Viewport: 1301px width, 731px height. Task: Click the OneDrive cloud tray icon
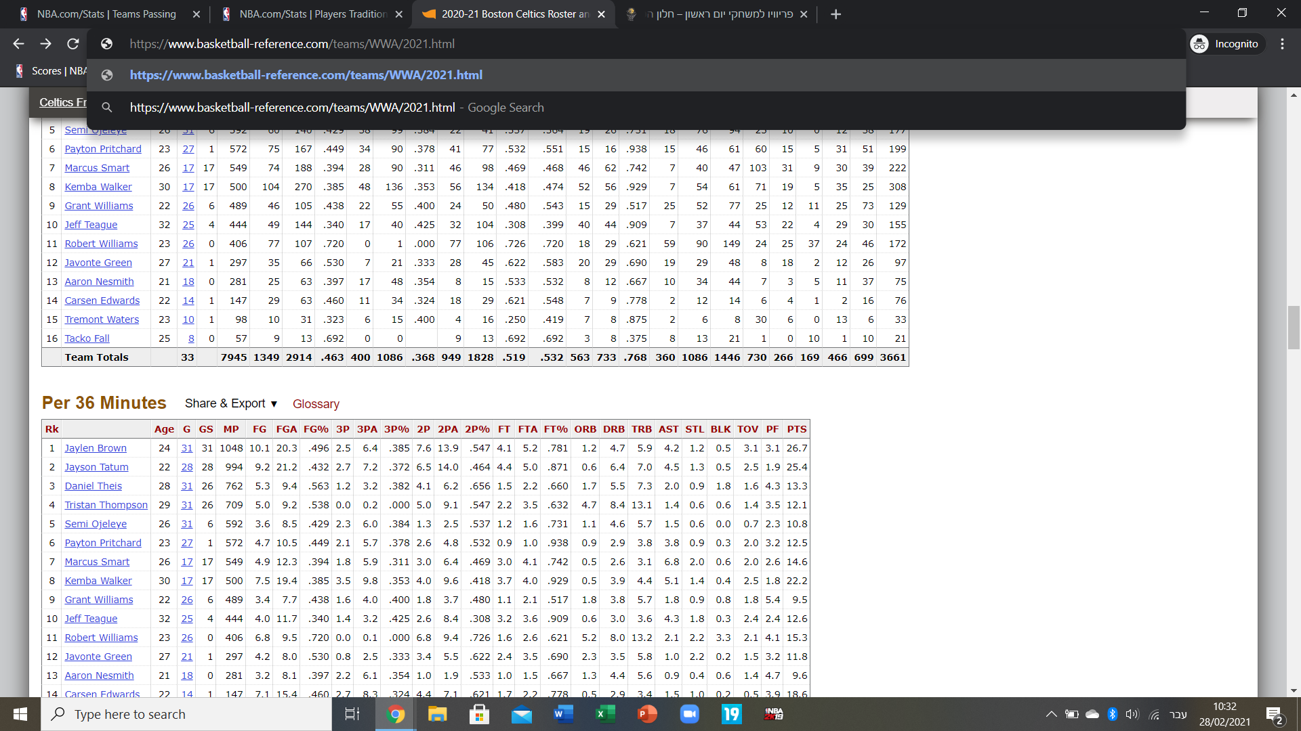click(x=1092, y=714)
